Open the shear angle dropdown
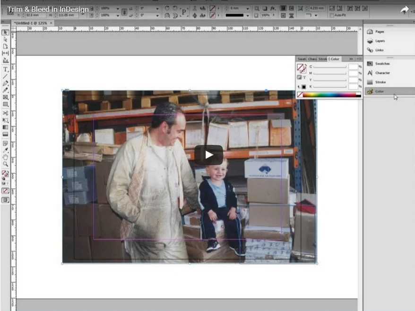Screen dimensions: 415x311 pyautogui.click(x=157, y=16)
